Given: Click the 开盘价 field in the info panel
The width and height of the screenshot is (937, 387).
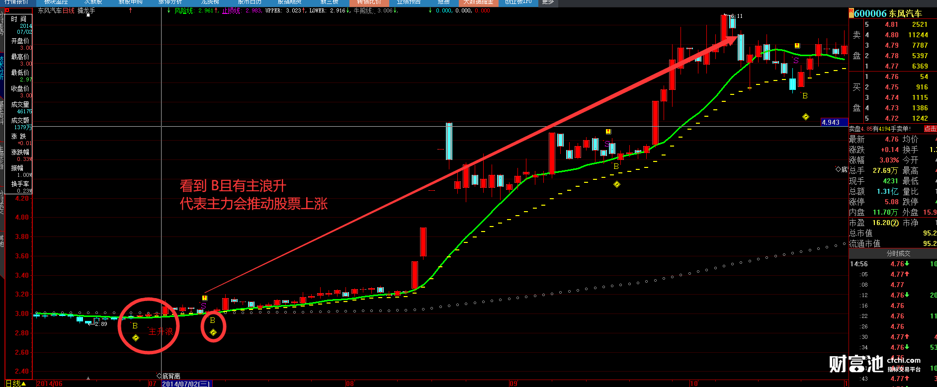Looking at the screenshot, I should pyautogui.click(x=20, y=44).
